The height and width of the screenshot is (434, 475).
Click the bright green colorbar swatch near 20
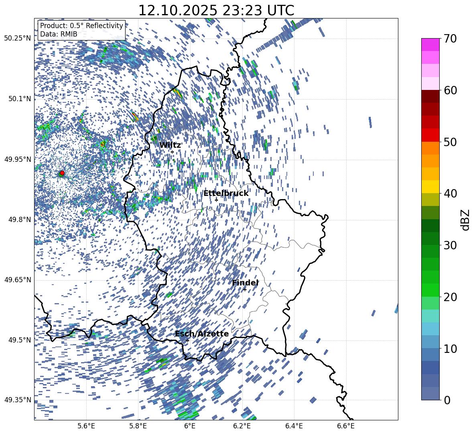[430, 290]
